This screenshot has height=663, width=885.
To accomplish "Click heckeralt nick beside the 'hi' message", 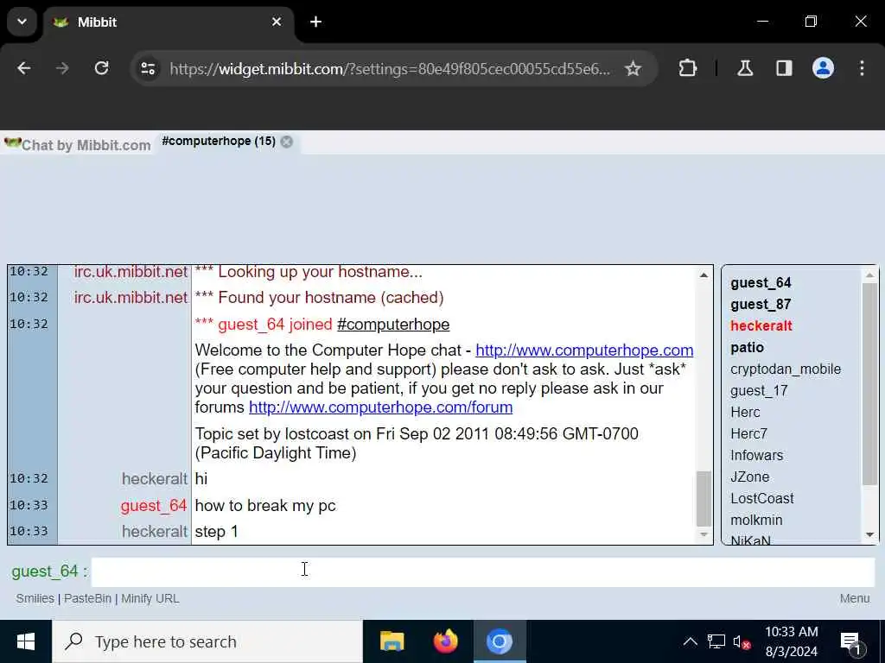I will pyautogui.click(x=154, y=478).
